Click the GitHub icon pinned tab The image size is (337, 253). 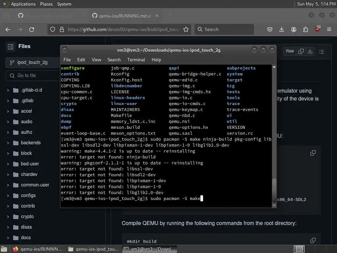(21, 15)
